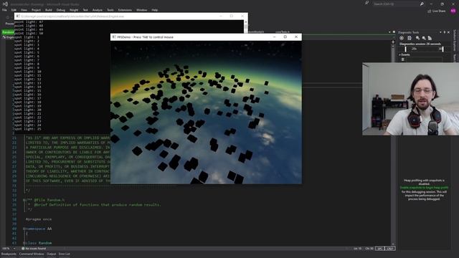Open the Debug menu
Image resolution: width=459 pixels, height=258 pixels.
(61, 10)
